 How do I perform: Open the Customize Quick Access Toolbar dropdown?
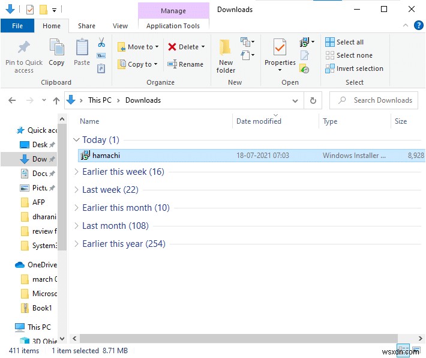click(55, 10)
